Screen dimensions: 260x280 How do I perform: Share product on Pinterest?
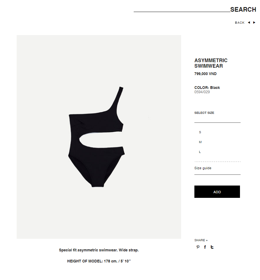tap(198, 247)
